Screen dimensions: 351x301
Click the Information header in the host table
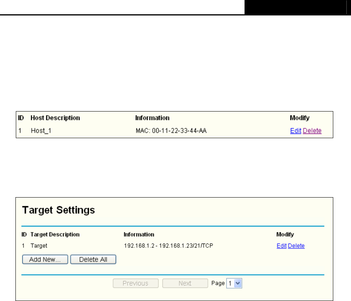152,118
